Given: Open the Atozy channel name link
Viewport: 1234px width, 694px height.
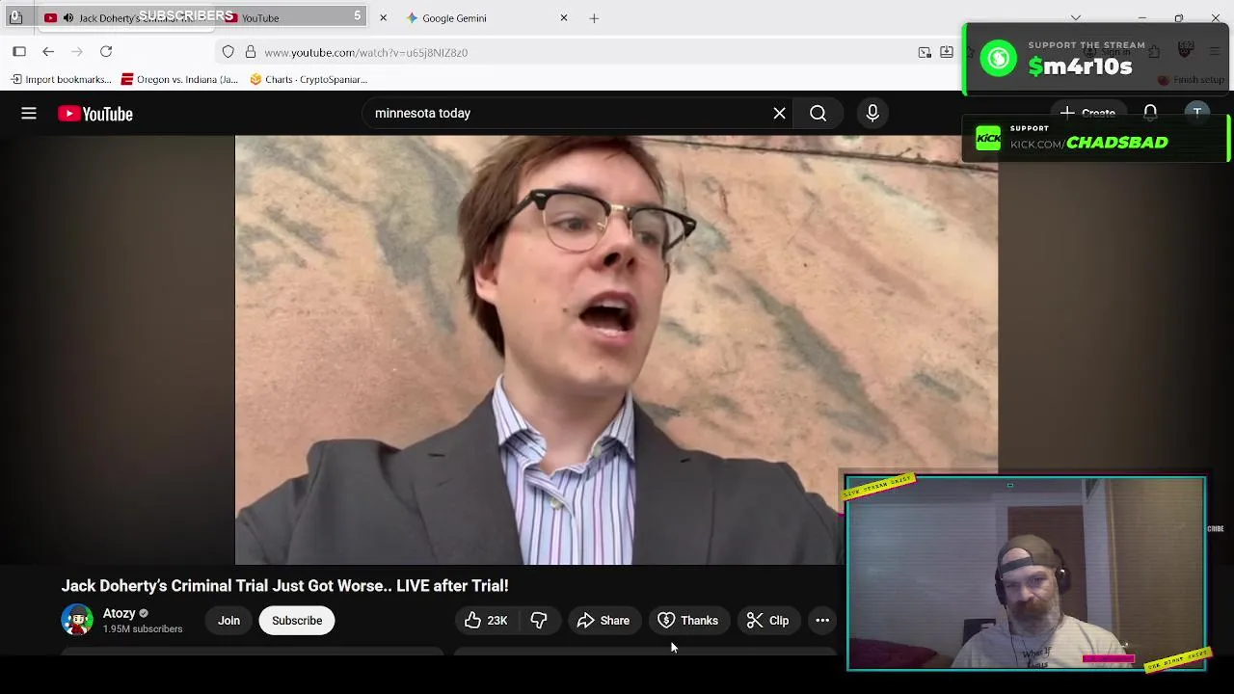Looking at the screenshot, I should pos(120,613).
